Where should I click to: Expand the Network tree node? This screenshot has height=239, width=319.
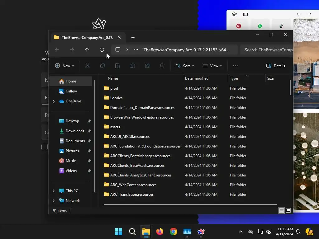(54, 201)
